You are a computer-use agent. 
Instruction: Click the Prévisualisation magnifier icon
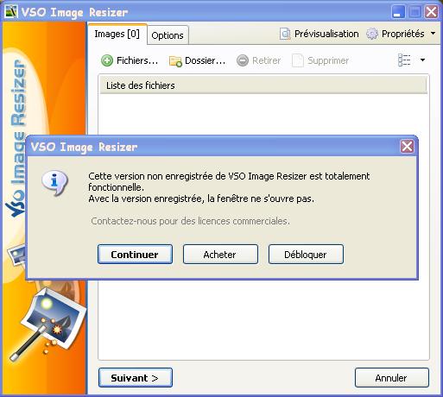[x=285, y=34]
